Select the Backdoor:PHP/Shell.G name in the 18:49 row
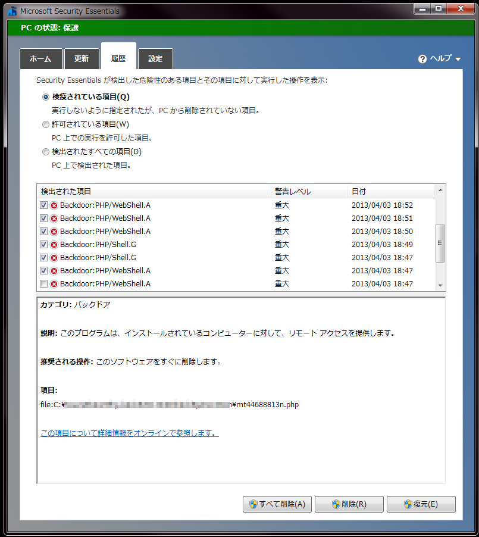The height and width of the screenshot is (537, 479). click(x=98, y=245)
